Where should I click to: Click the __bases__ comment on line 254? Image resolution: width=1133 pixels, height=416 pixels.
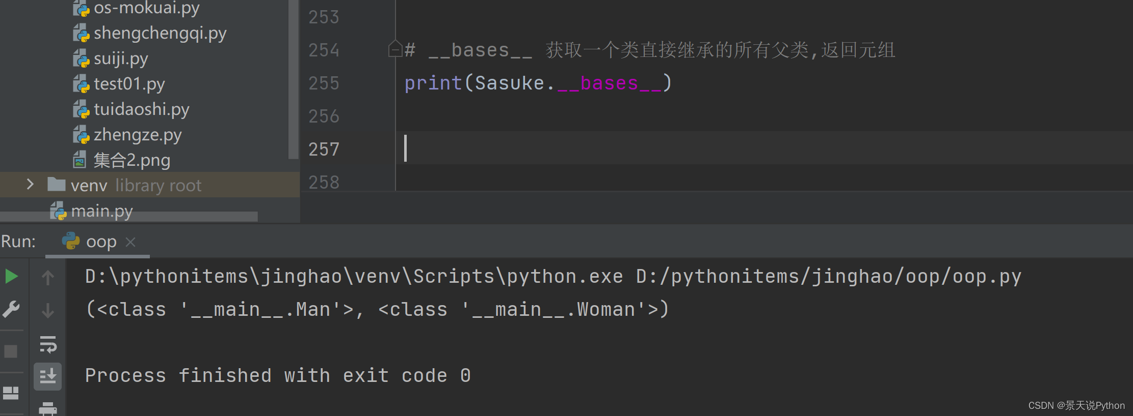pyautogui.click(x=480, y=50)
